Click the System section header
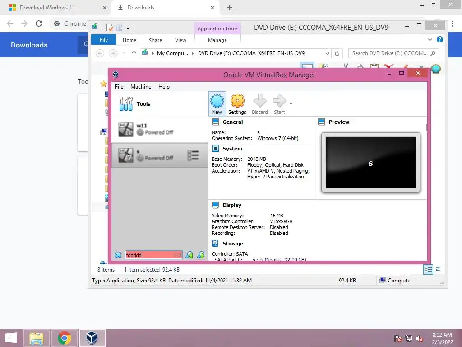Image resolution: width=462 pixels, height=347 pixels. tap(232, 149)
